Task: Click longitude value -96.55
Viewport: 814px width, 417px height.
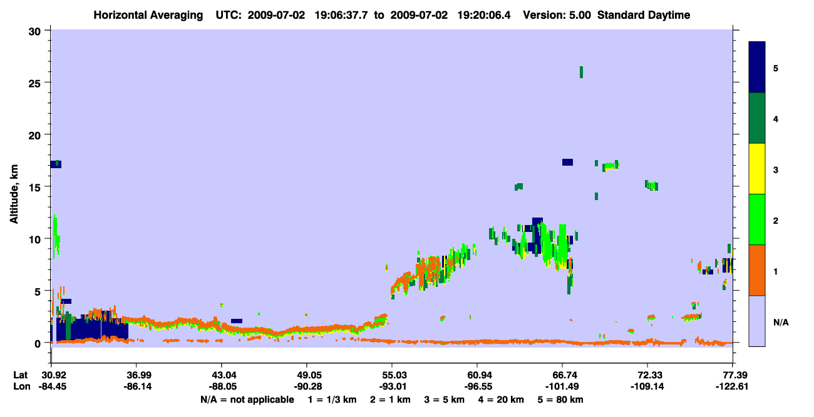Action: [477, 386]
